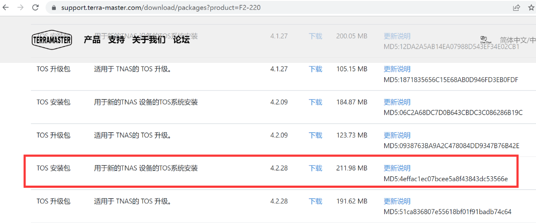The width and height of the screenshot is (536, 224).
Task: Go back using the browser back arrow
Action: tap(6, 8)
